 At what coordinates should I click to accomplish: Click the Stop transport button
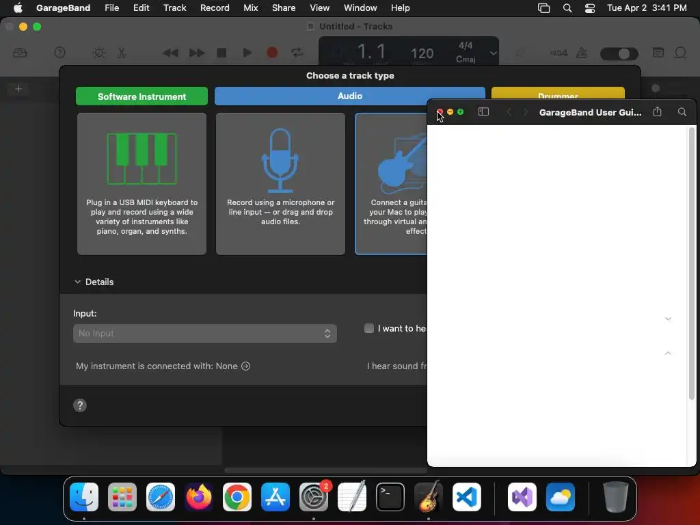(x=221, y=53)
